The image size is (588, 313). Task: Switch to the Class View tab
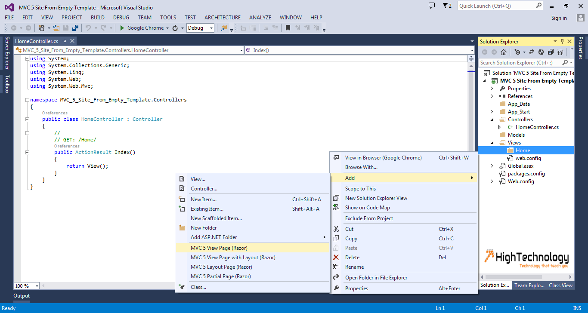tap(560, 285)
